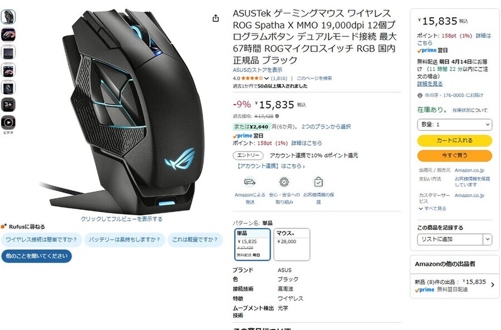Open the 数量 quantity dropdown

454,124
